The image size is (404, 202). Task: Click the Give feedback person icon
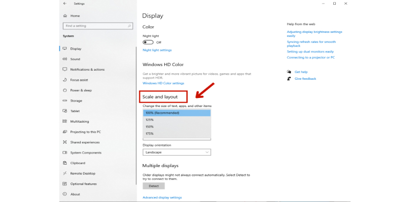[289, 79]
